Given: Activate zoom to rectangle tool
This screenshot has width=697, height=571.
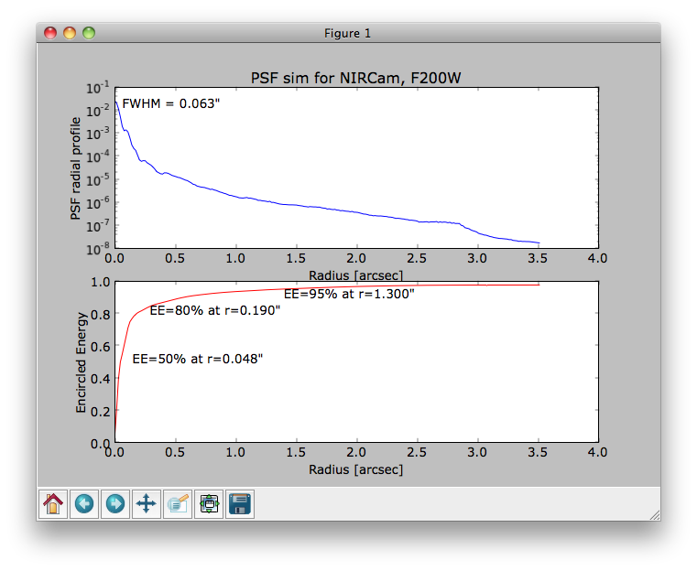Looking at the screenshot, I should (x=178, y=504).
